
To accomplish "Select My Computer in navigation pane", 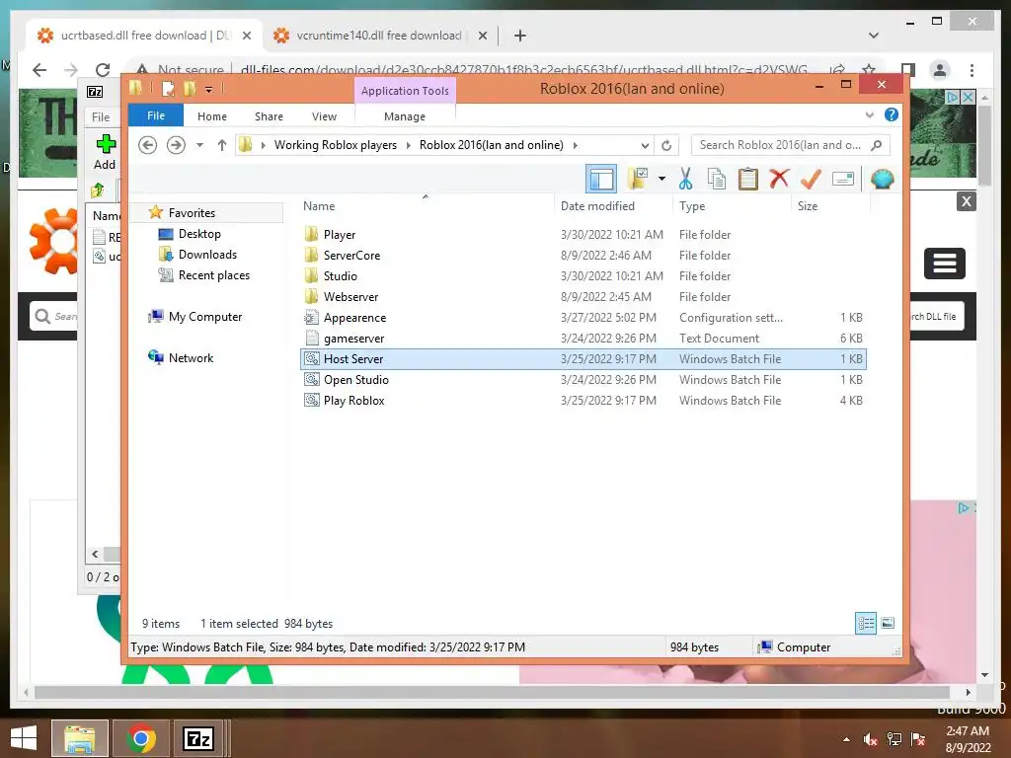I will (205, 317).
